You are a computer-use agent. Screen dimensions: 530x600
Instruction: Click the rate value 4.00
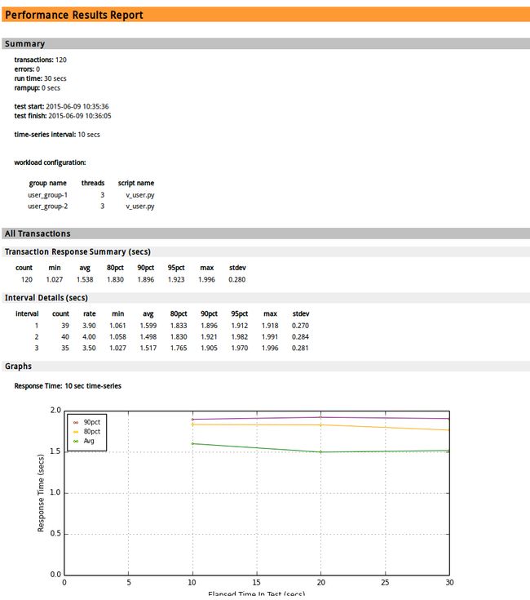click(89, 337)
